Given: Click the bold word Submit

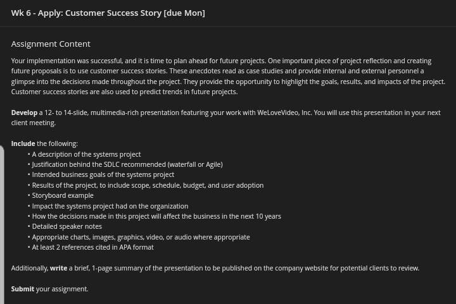Looking at the screenshot, I should [x=23, y=289].
